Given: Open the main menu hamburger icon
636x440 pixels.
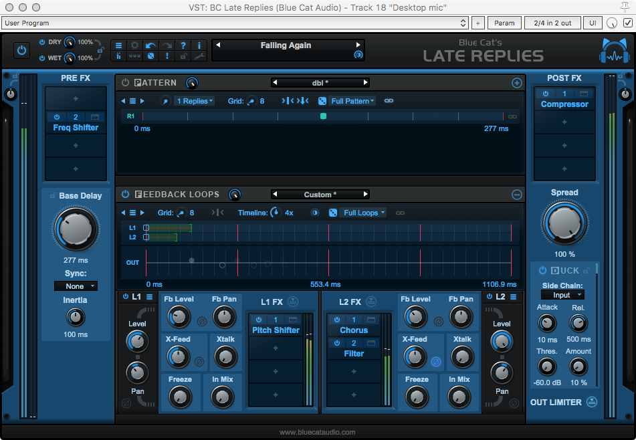Looking at the screenshot, I should 118,45.
